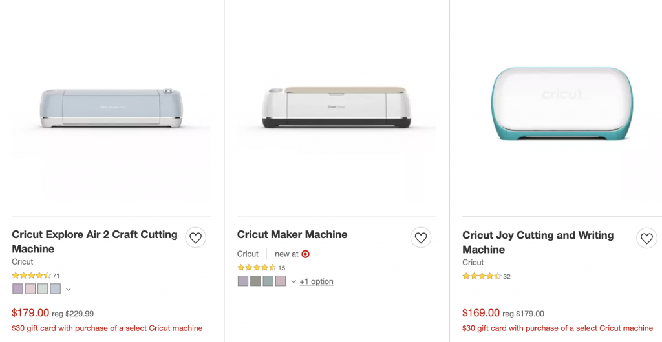This screenshot has width=662, height=342.
Task: Open the $30 gift card offer under Explore Air 2
Action: coord(107,328)
